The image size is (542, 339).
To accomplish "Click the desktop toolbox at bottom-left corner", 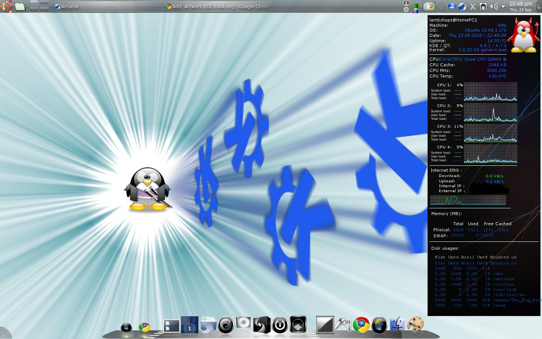I will pyautogui.click(x=5, y=334).
